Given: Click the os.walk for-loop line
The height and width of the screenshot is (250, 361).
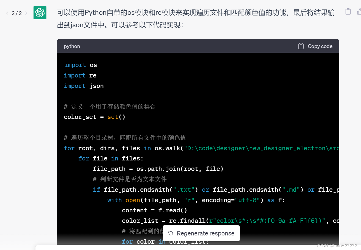Looking at the screenshot, I should (201, 148).
